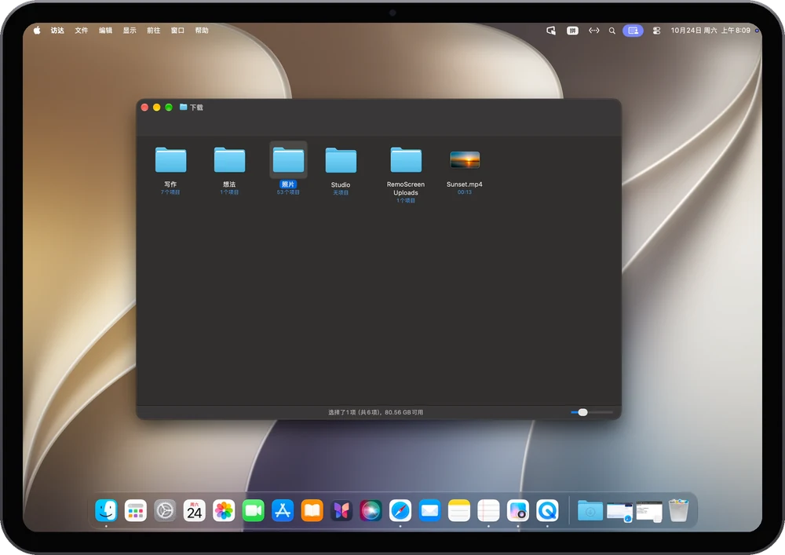Open the Trash in the Dock

(x=678, y=510)
